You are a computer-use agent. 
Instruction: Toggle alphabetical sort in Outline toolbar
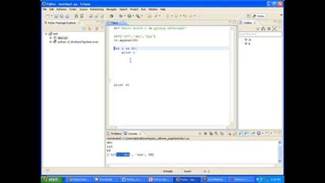[x=263, y=28]
